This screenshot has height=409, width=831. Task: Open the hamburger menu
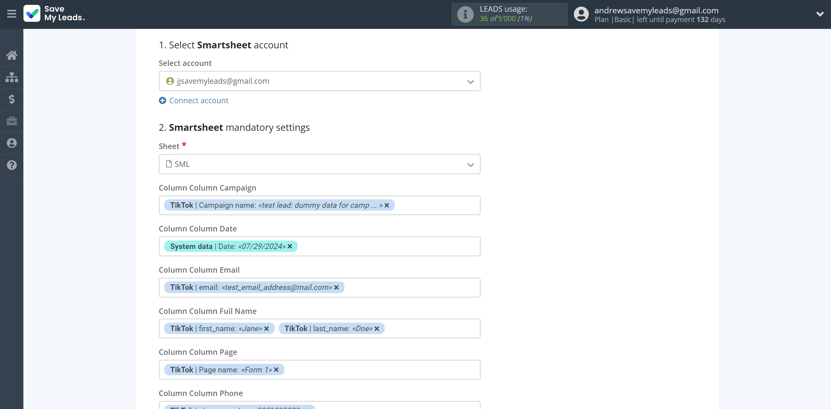point(12,14)
